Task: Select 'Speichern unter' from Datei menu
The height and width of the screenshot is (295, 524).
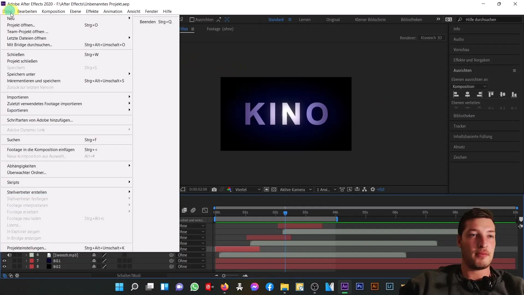Action: coord(21,74)
